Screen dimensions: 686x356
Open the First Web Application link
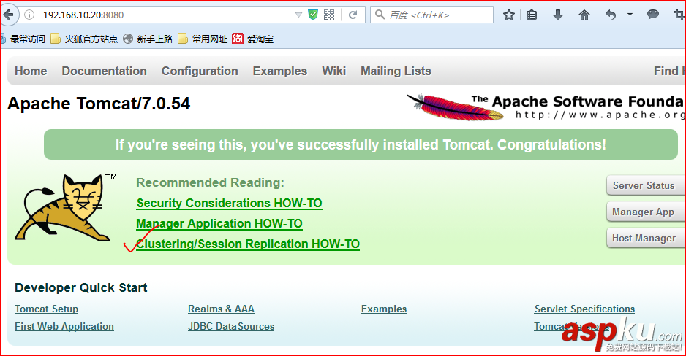(x=64, y=326)
